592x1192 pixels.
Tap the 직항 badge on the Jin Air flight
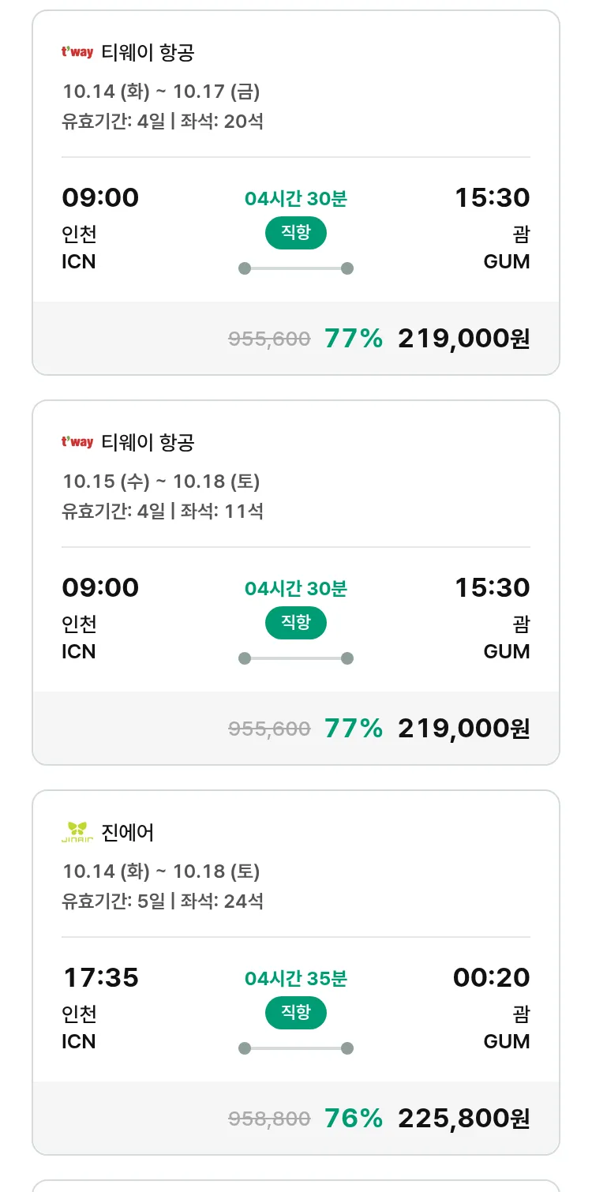(295, 1013)
